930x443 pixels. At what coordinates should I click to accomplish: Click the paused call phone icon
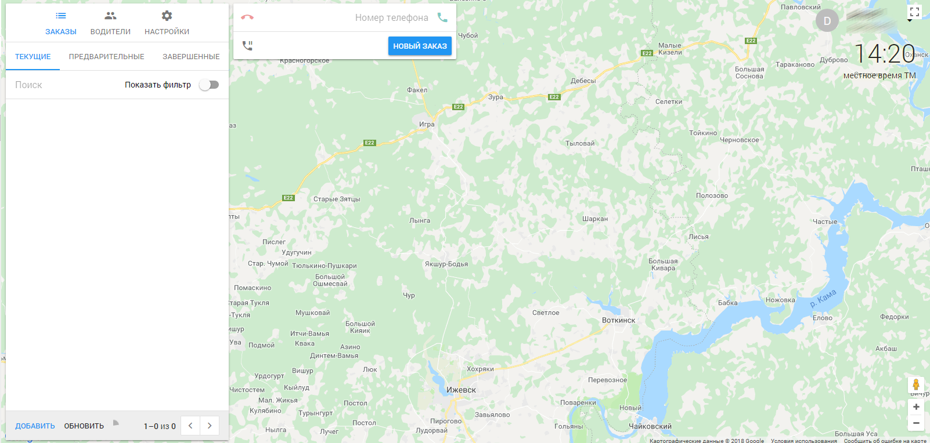click(x=248, y=45)
